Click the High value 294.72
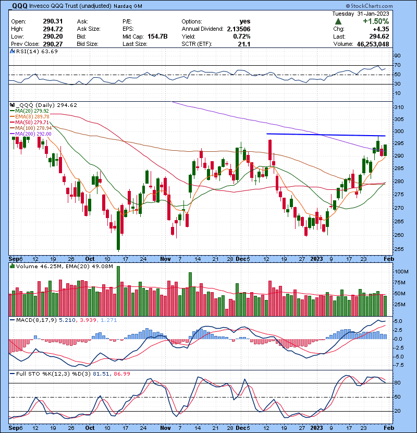The height and width of the screenshot is (433, 417). click(53, 29)
